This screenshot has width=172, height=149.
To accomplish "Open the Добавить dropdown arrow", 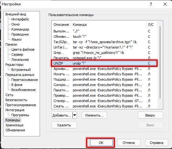I will tap(75, 115).
